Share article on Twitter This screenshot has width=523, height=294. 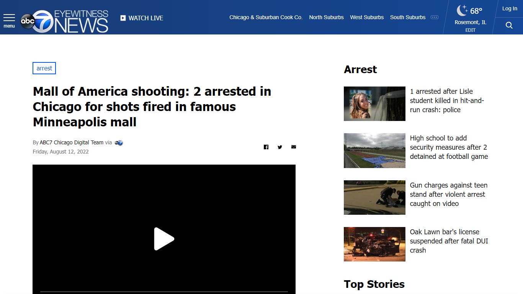(x=280, y=147)
